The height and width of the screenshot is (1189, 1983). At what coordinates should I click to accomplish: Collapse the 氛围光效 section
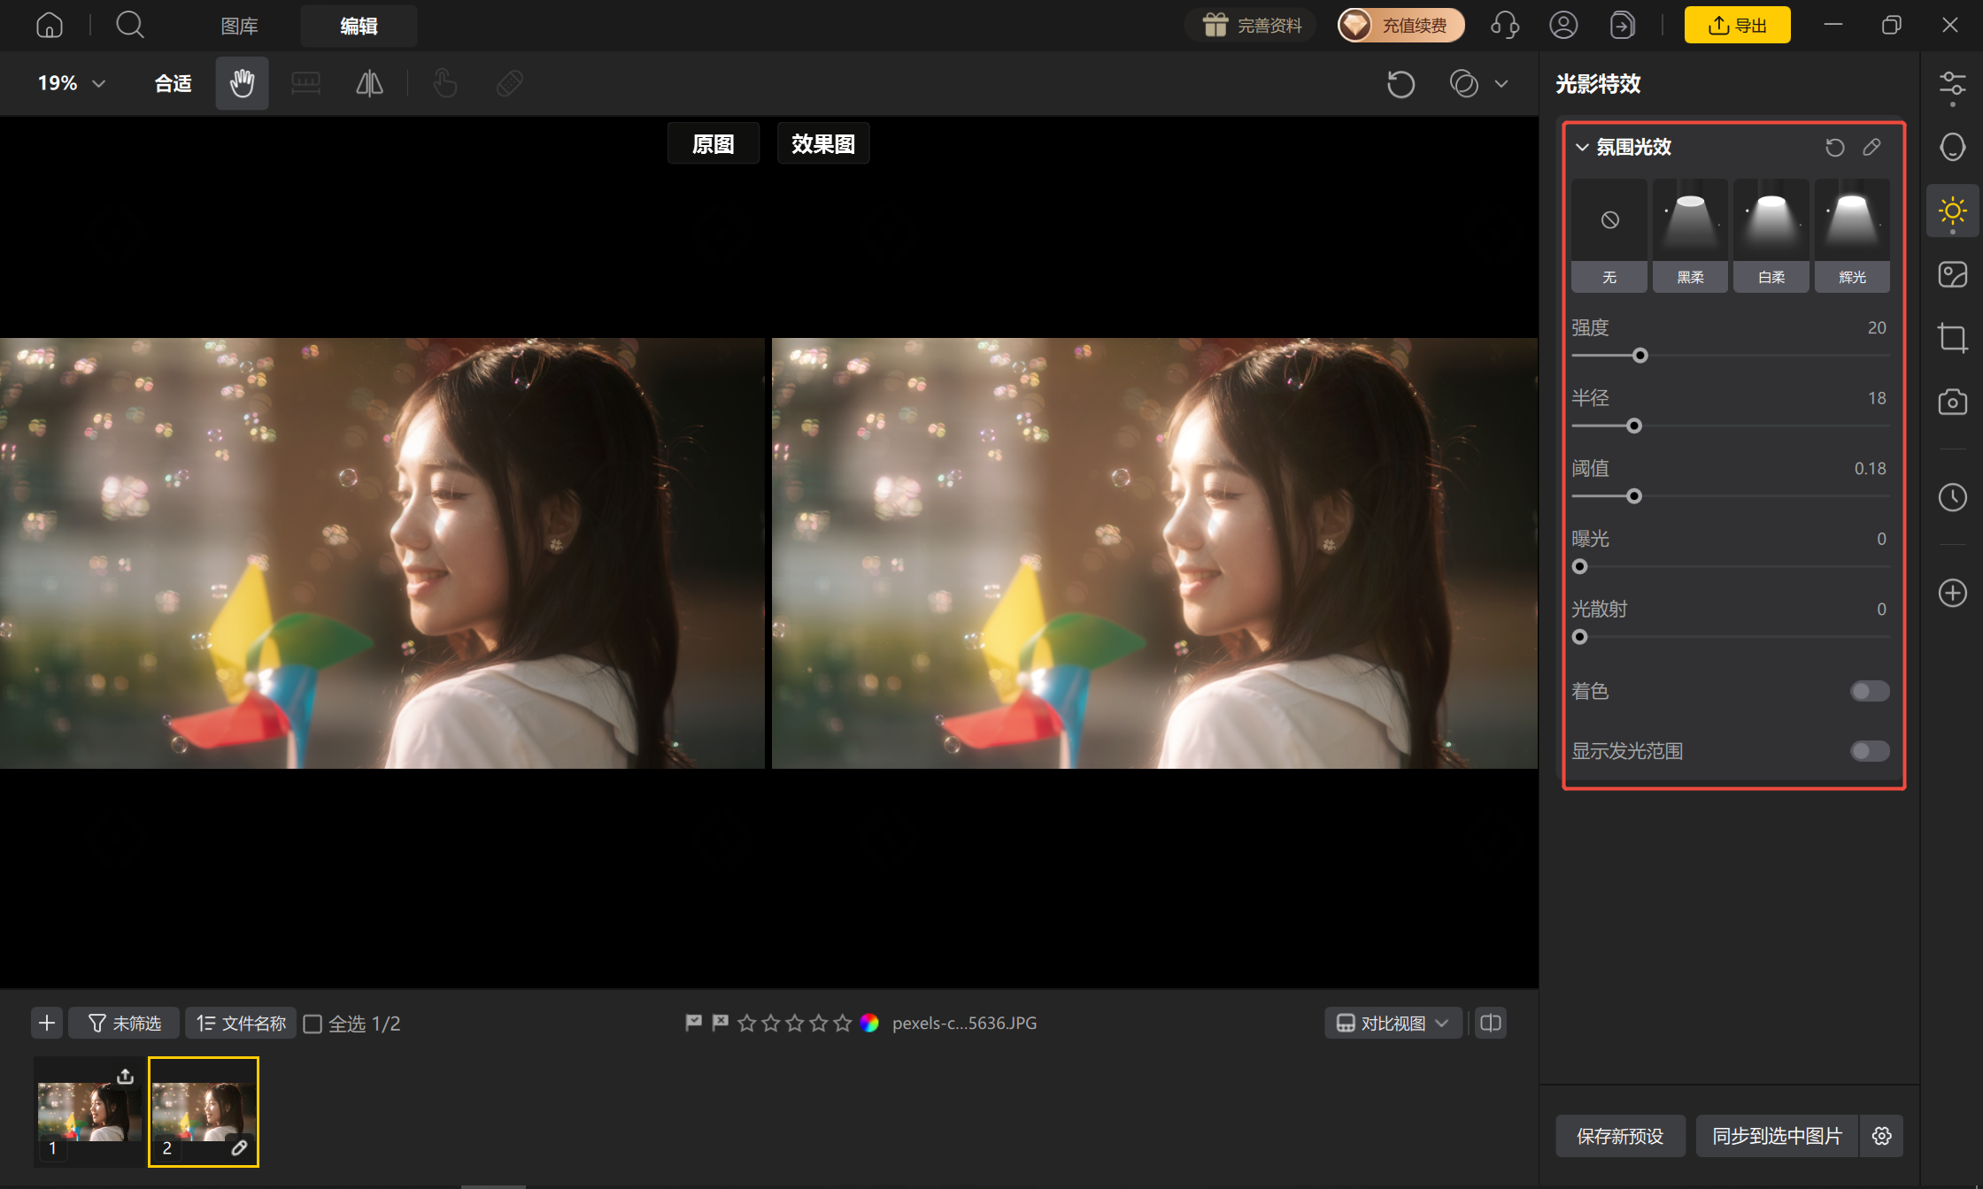tap(1582, 147)
